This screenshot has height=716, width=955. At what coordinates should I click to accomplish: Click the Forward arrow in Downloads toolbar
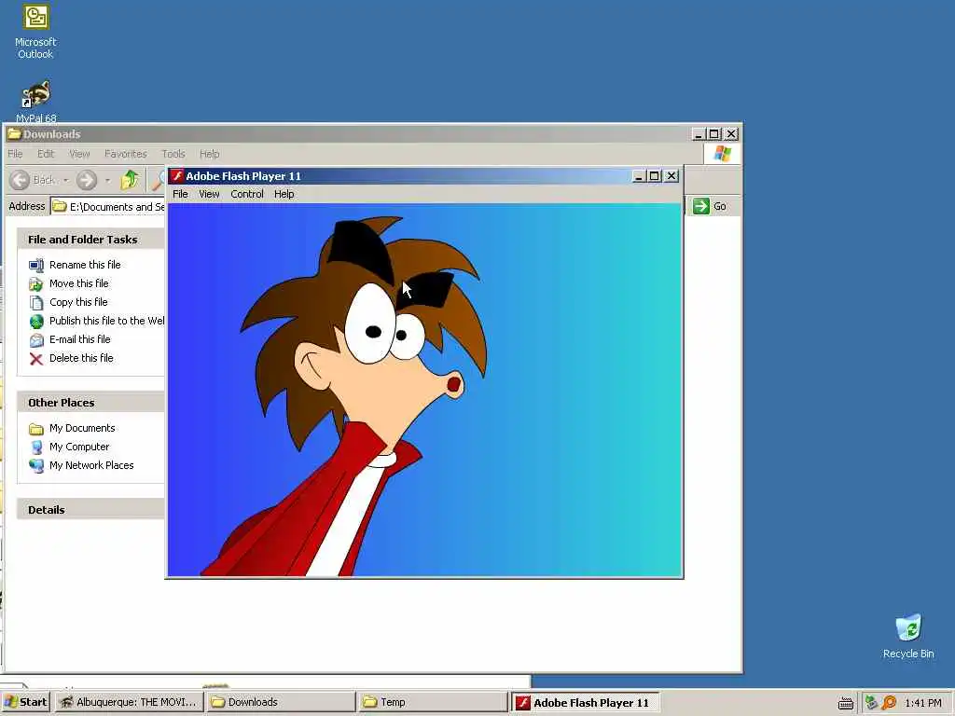[87, 180]
